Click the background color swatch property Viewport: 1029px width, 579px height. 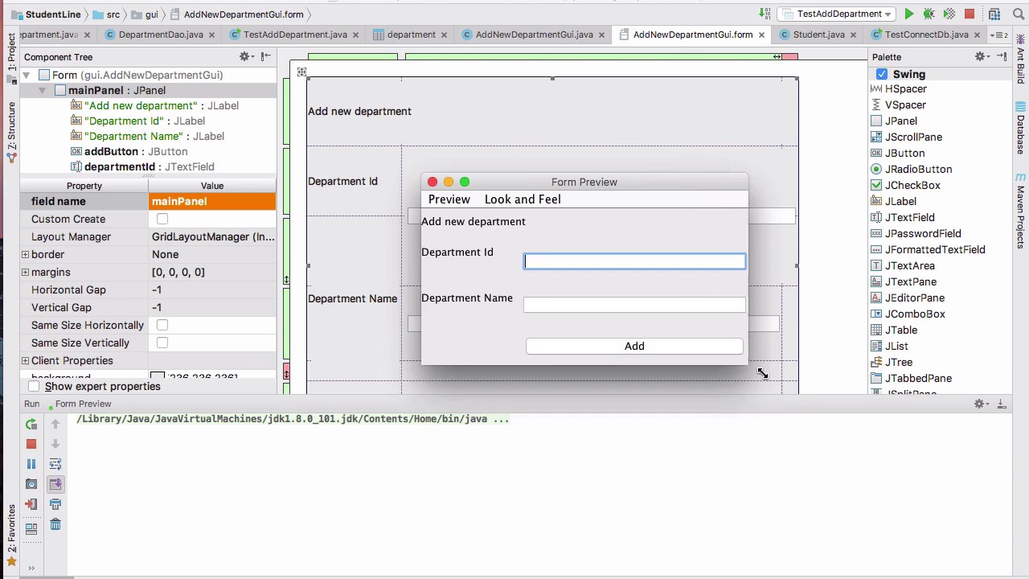click(x=158, y=376)
